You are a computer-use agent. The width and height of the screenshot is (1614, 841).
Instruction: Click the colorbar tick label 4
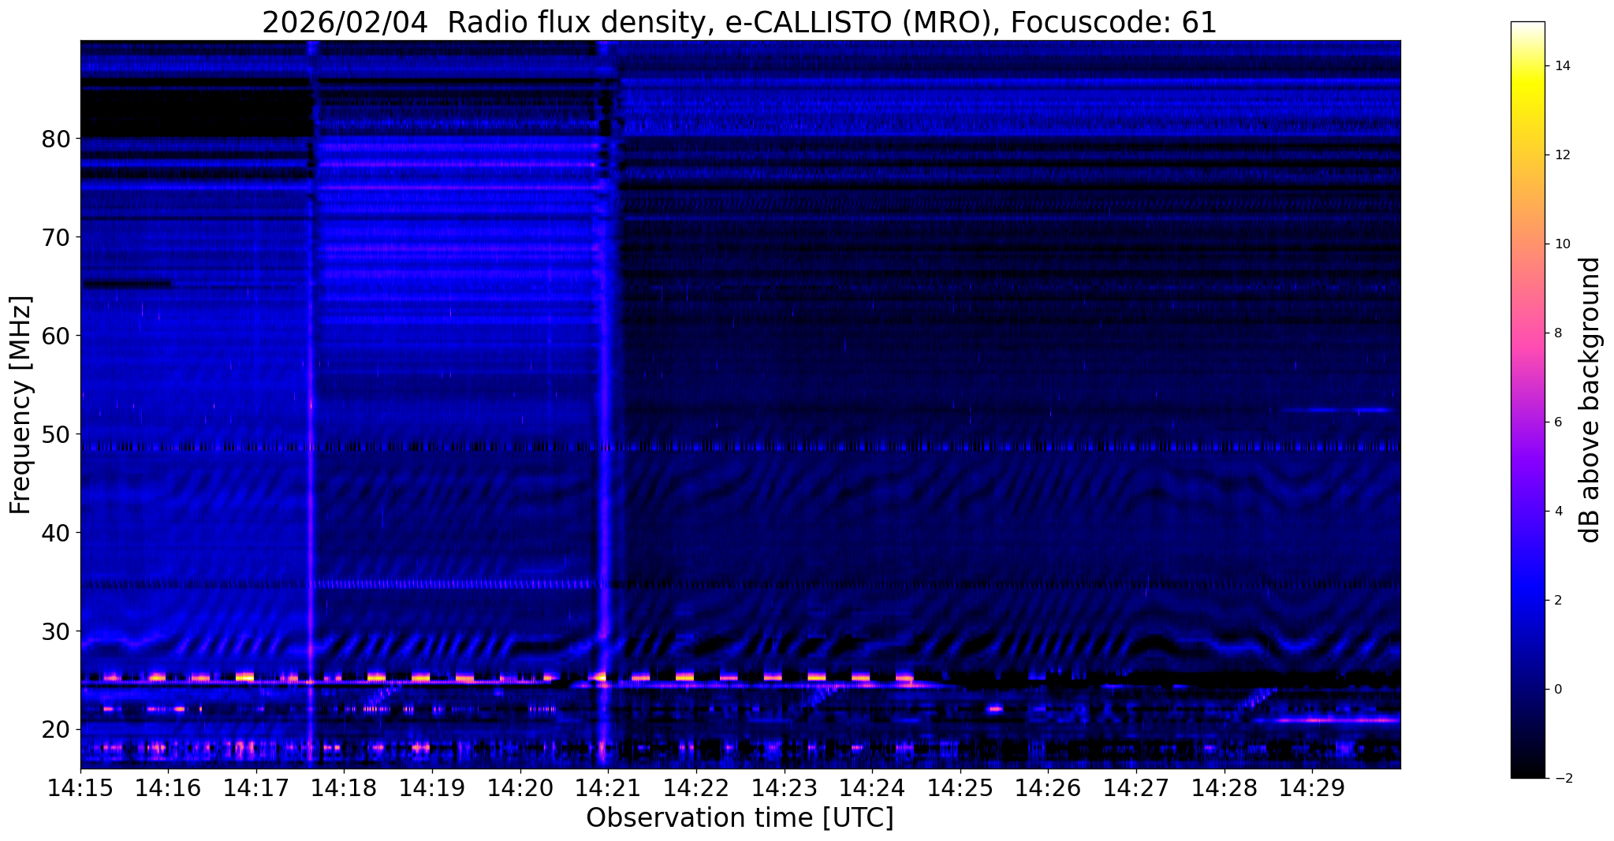click(1558, 512)
